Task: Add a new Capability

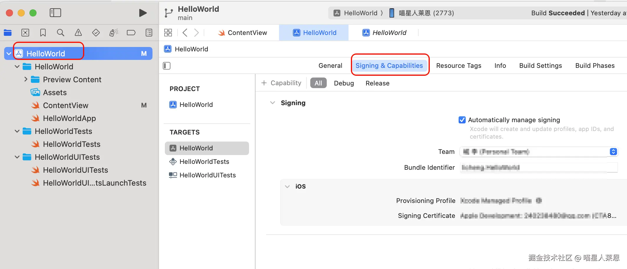Action: [281, 83]
